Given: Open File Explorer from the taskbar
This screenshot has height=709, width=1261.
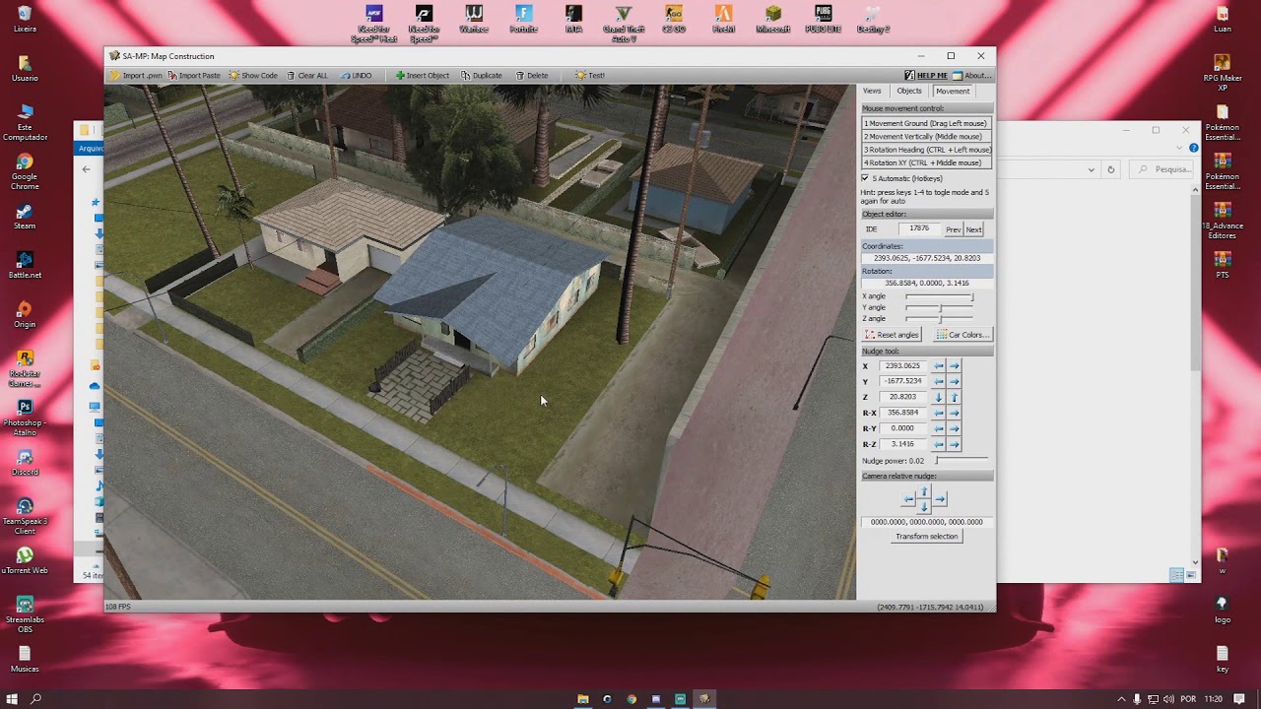Looking at the screenshot, I should (583, 699).
